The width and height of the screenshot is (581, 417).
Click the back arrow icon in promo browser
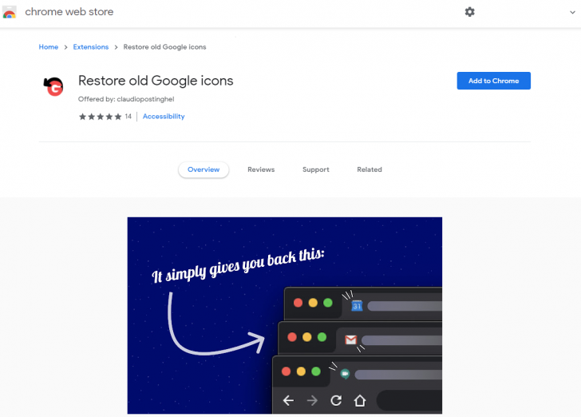(288, 401)
